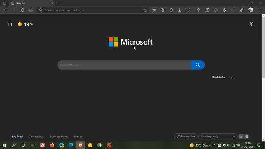Image resolution: width=265 pixels, height=149 pixels.
Task: Open the volume speaker tray icon
Action: [x=229, y=145]
